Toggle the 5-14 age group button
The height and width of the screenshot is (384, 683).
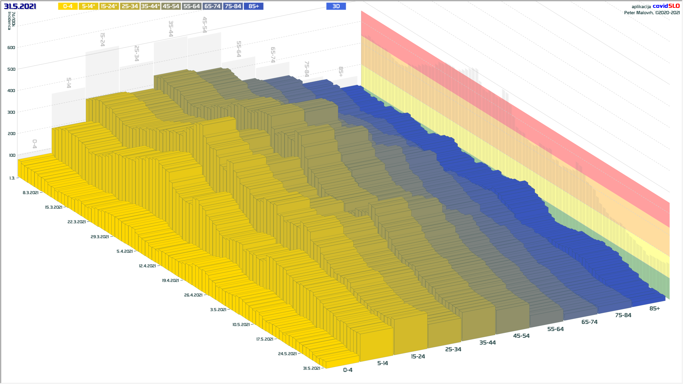pos(89,6)
